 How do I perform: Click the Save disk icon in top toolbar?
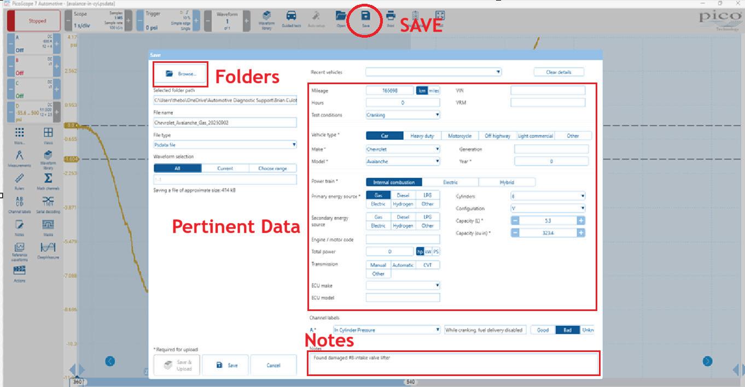(365, 19)
